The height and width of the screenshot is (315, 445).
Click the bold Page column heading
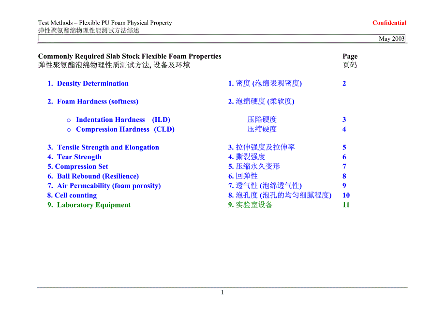click(x=350, y=57)
